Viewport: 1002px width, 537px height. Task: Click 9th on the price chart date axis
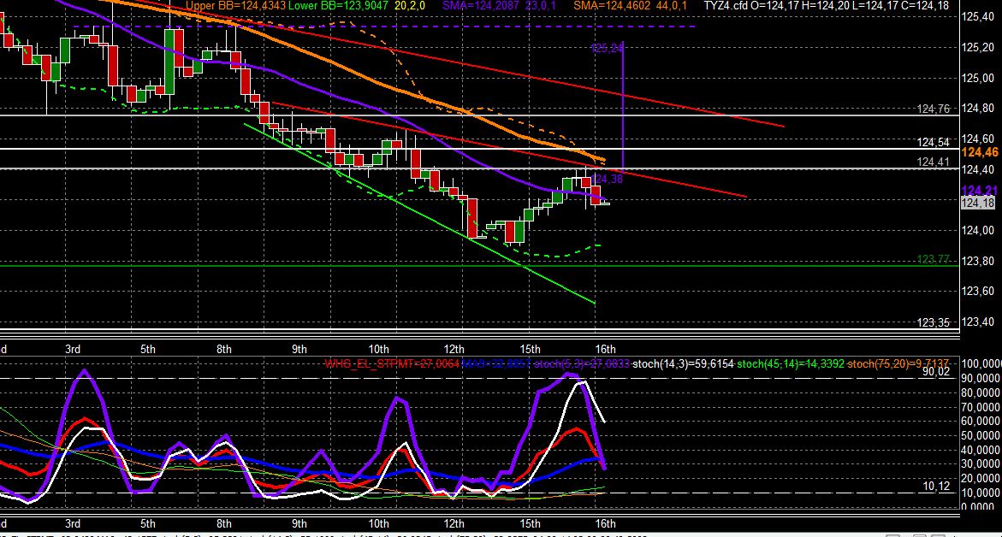click(299, 349)
